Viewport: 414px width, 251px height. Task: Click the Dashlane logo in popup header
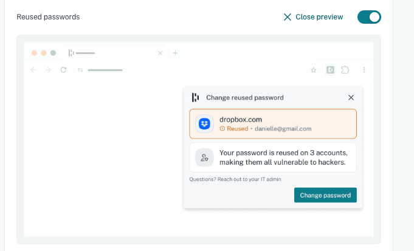(195, 97)
